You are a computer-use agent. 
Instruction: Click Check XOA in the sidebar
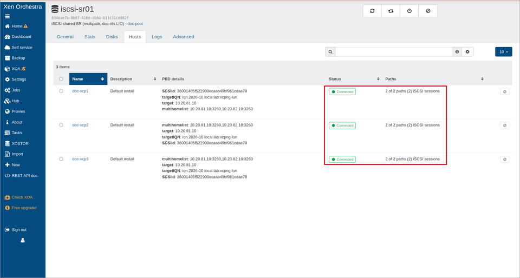(x=18, y=197)
